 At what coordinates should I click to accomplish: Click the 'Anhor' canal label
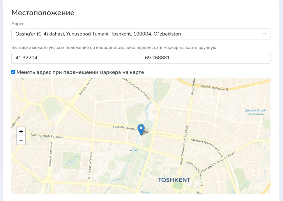(x=134, y=150)
